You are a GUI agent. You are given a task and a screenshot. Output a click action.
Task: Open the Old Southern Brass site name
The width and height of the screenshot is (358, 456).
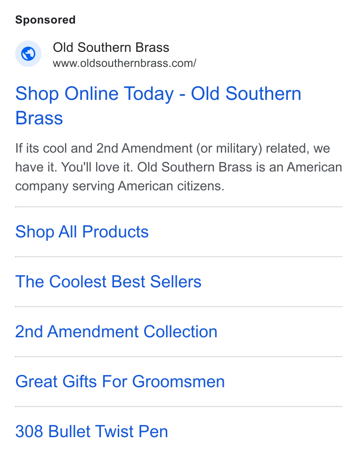(111, 48)
